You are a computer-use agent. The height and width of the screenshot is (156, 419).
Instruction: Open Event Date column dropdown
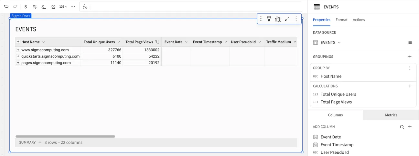186,42
